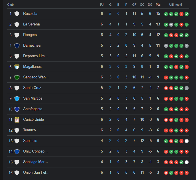Click Recoleta's red loss marker in last five

(181, 14)
